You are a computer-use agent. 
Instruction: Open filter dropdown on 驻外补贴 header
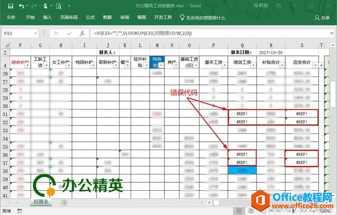coord(146,65)
